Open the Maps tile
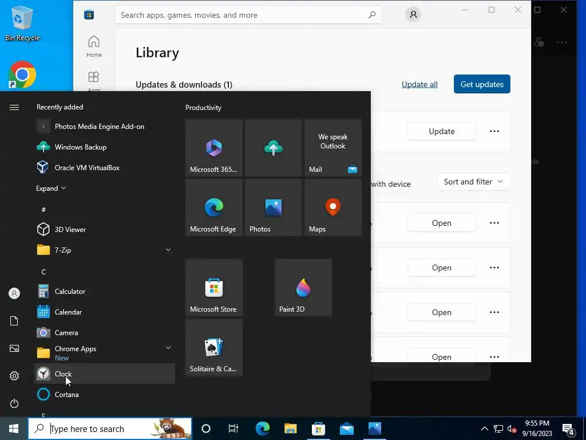Screen dimensions: 586x440 pos(333,207)
